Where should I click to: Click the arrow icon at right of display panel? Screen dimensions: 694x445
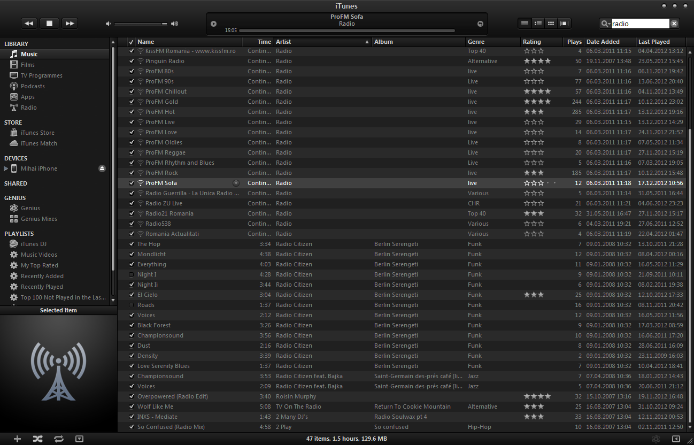(480, 24)
